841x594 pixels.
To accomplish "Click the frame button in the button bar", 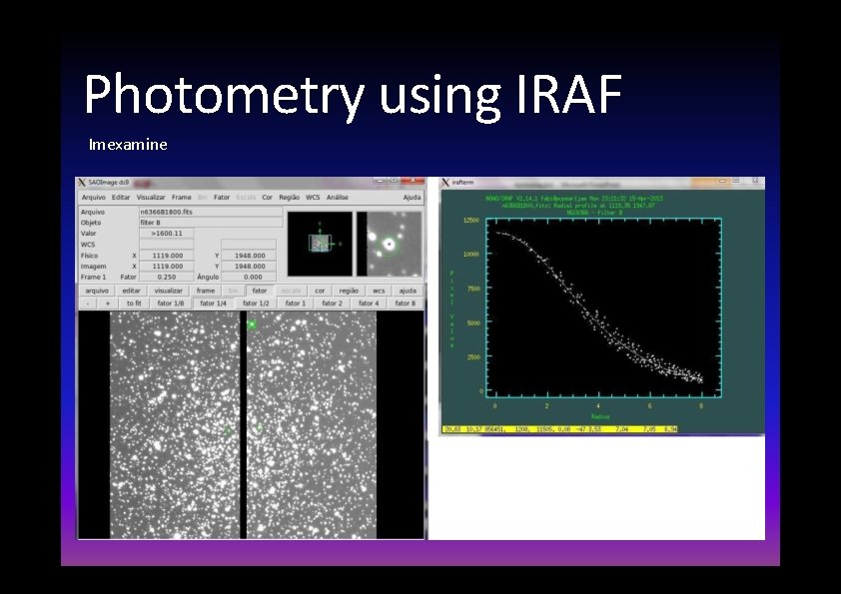I will 206,291.
